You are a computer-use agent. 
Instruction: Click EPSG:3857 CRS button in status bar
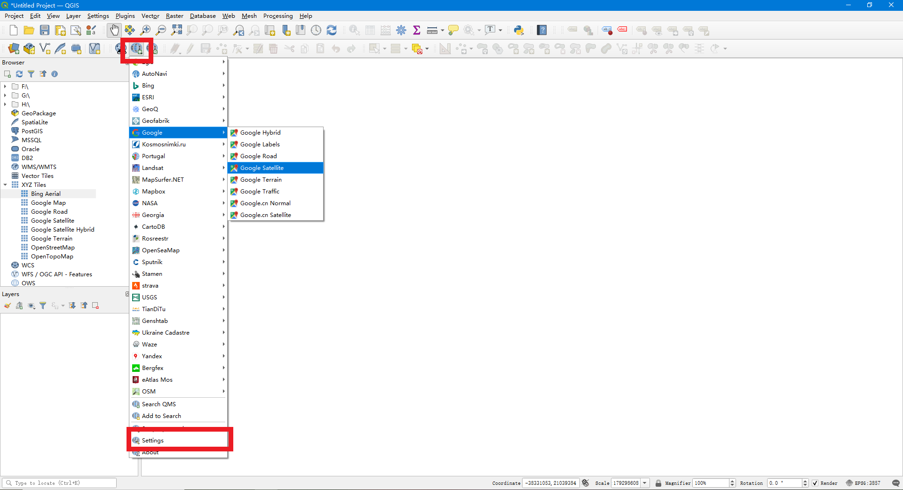point(863,483)
